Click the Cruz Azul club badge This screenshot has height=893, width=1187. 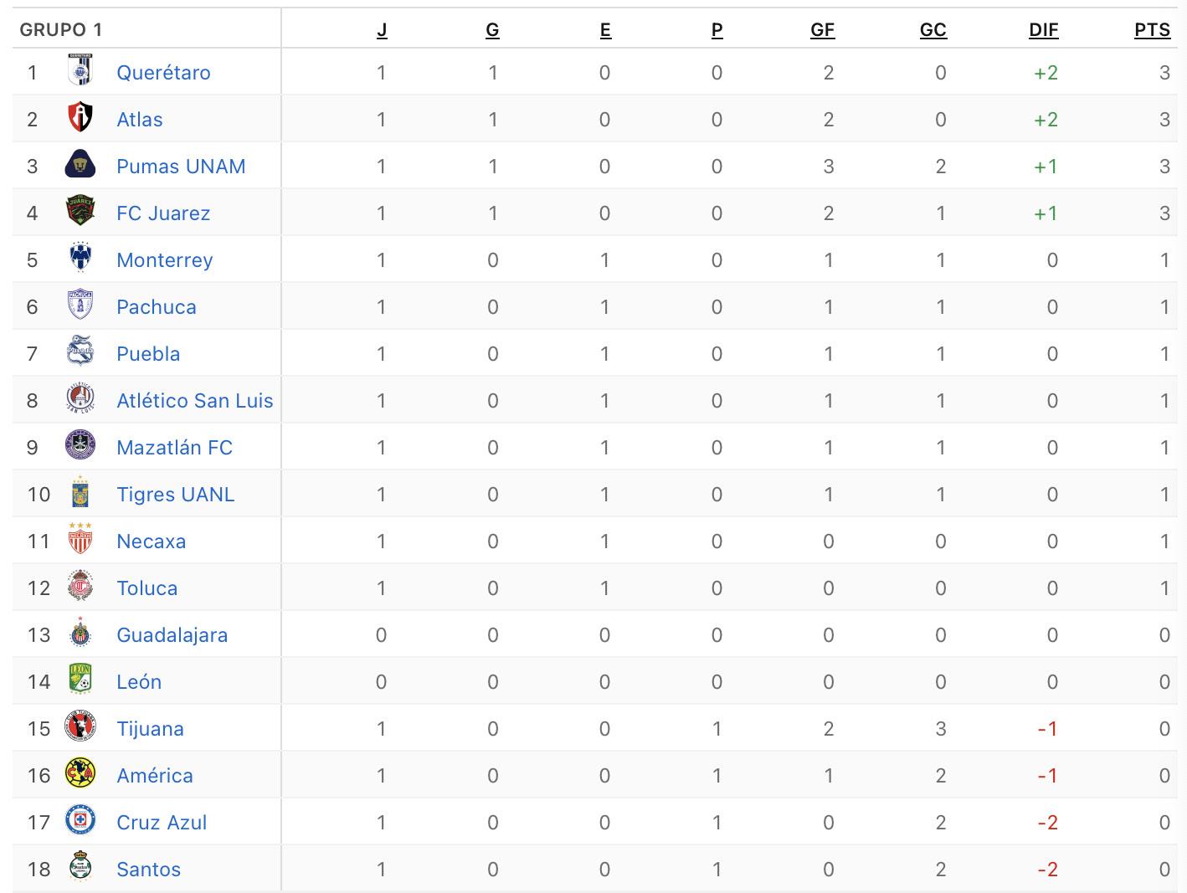[x=80, y=822]
